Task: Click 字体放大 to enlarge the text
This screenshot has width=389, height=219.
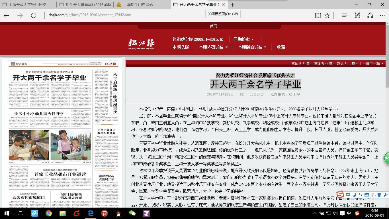Action: coord(300,64)
